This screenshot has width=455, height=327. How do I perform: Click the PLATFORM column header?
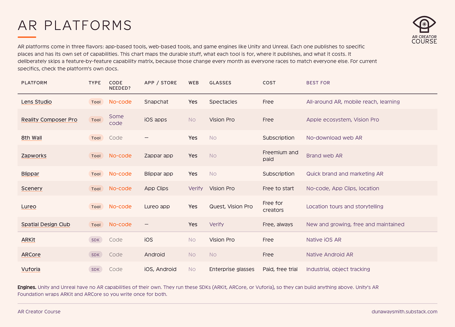point(34,83)
